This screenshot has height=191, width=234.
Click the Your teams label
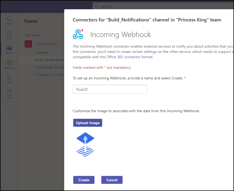tap(33, 35)
